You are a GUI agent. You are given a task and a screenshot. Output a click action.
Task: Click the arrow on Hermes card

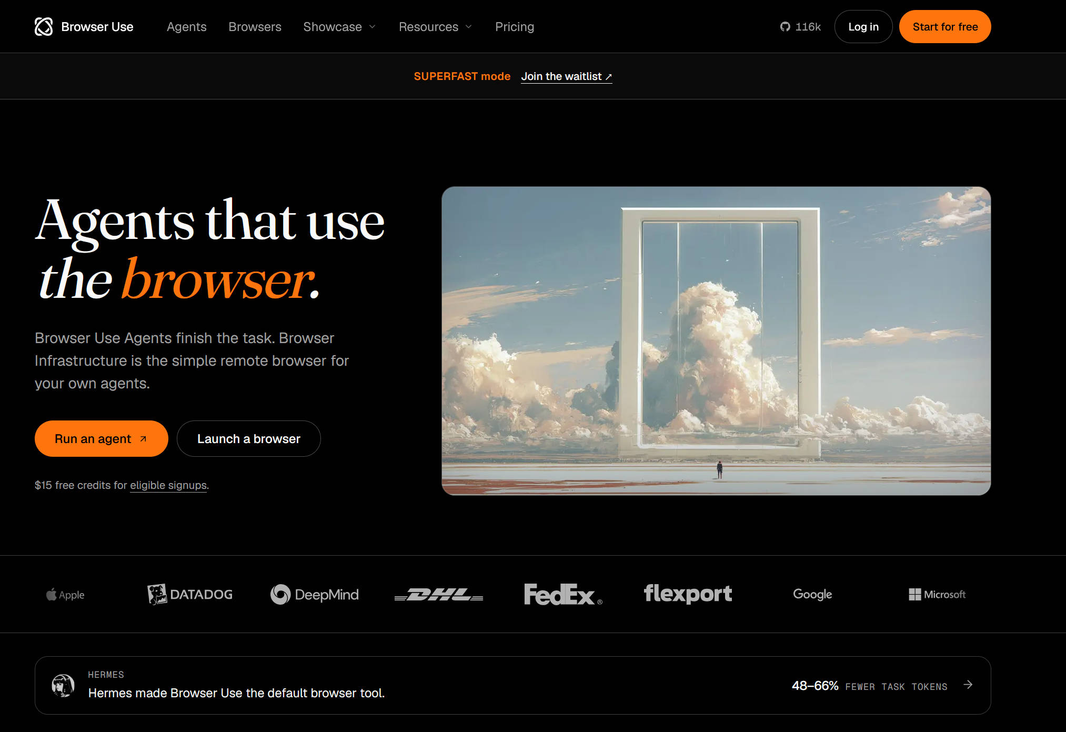click(968, 685)
